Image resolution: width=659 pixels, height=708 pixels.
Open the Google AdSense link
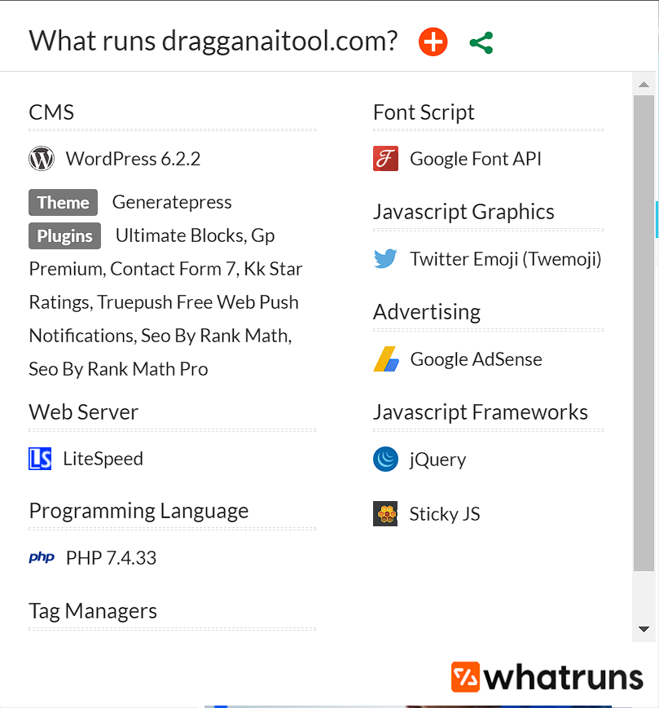tap(477, 359)
